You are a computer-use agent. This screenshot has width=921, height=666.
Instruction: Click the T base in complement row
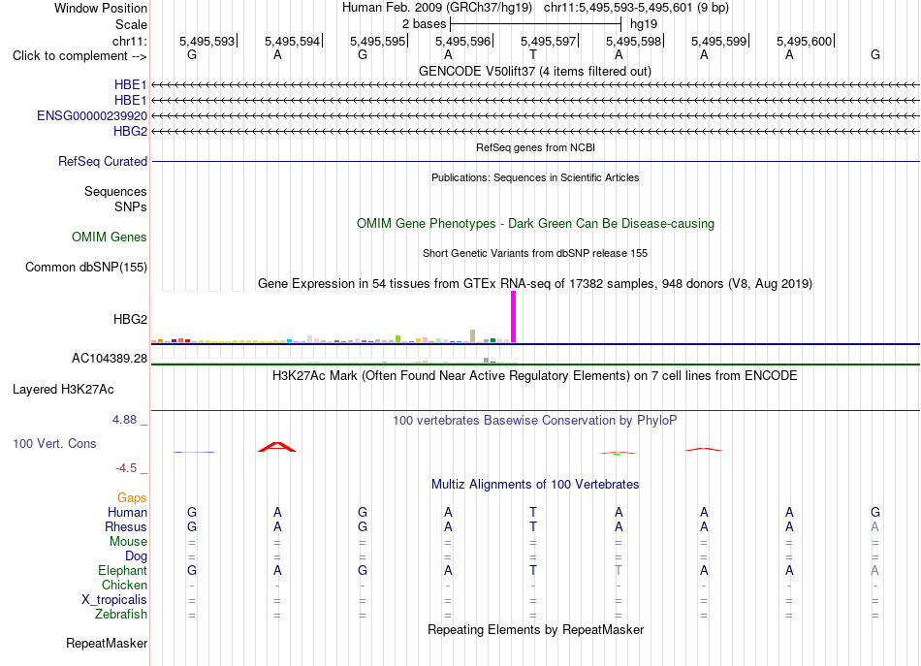[x=533, y=54]
